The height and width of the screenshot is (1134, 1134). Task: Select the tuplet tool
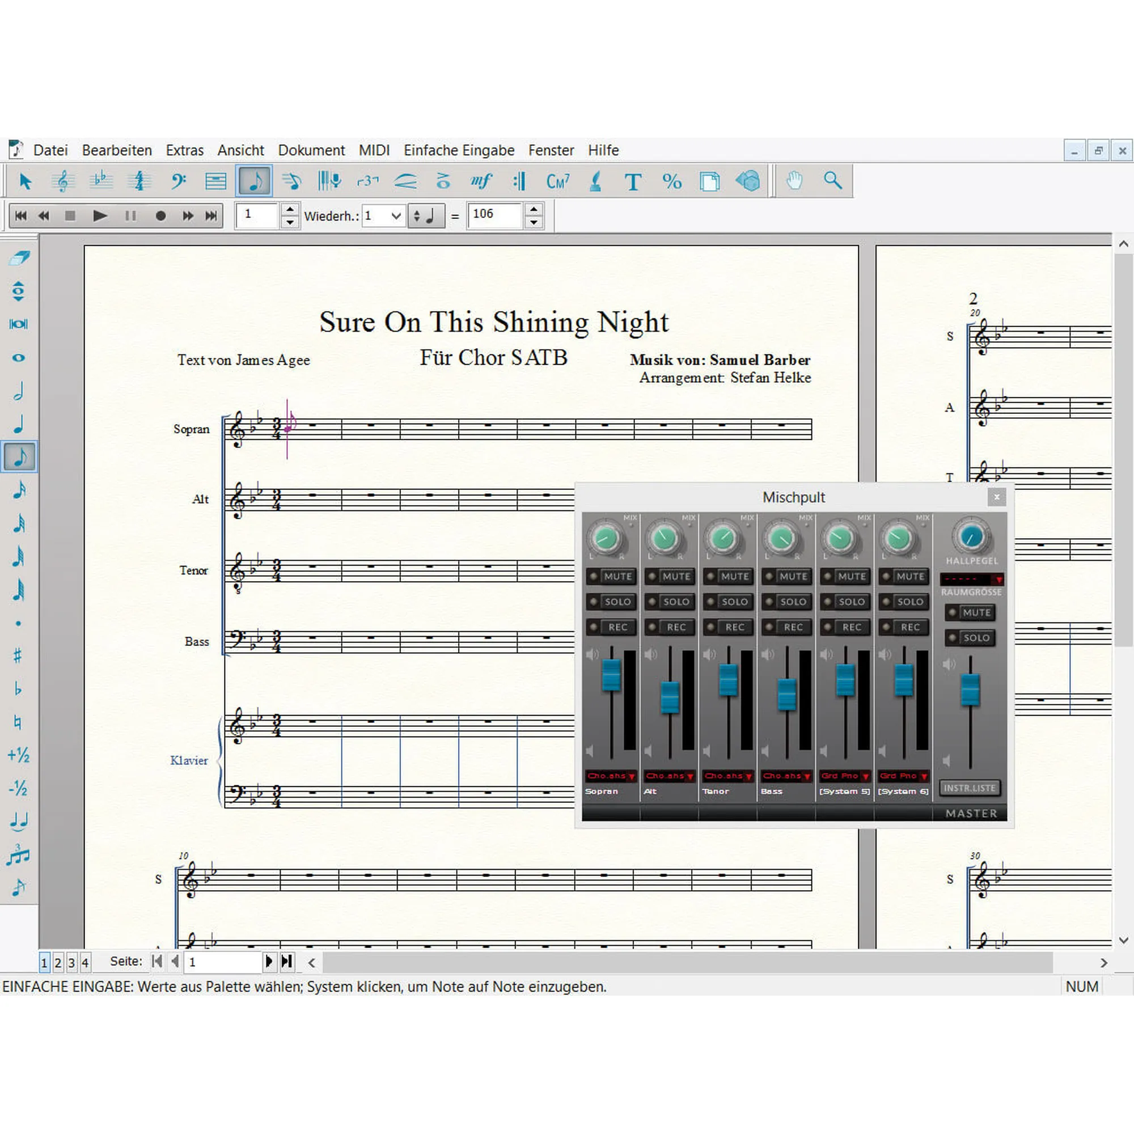[x=368, y=181]
